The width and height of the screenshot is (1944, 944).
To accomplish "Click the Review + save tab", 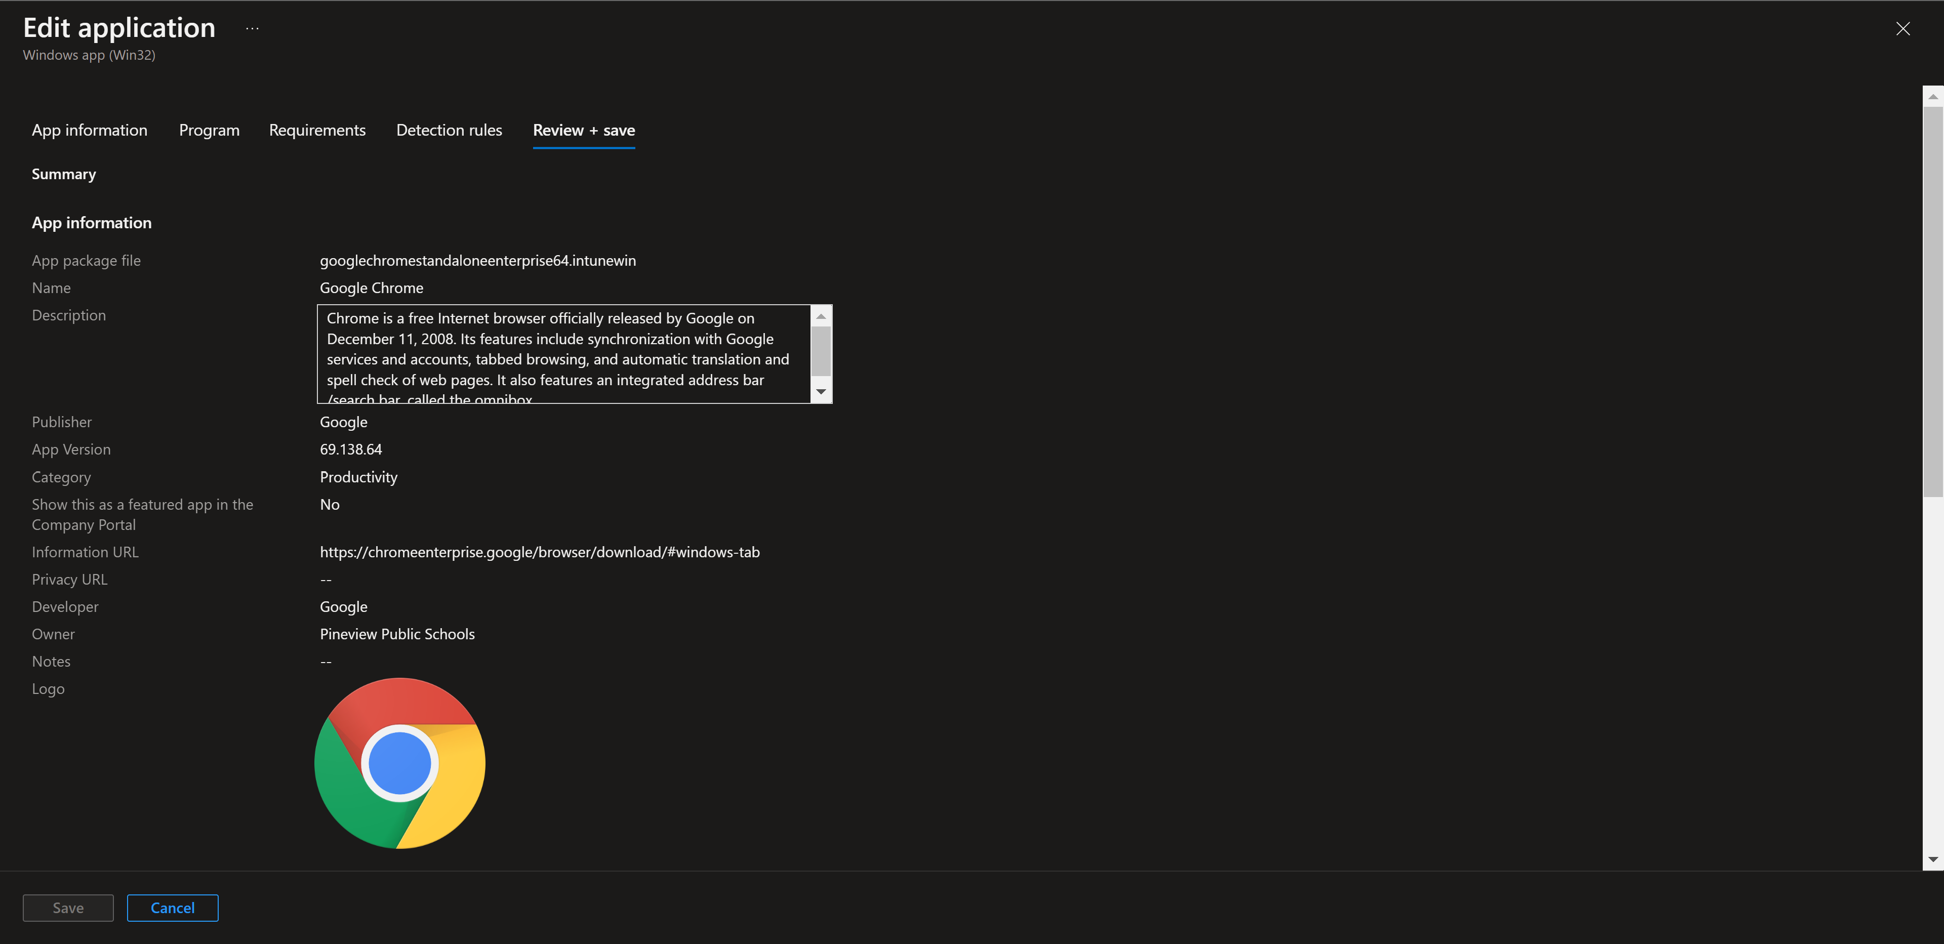I will click(583, 130).
